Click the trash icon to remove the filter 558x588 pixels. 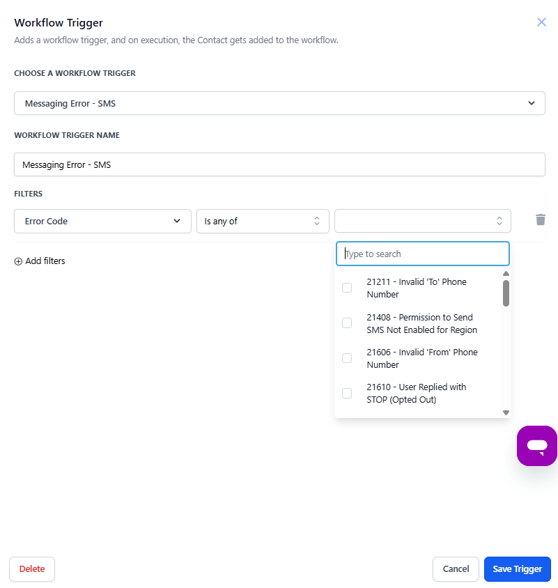tap(540, 219)
